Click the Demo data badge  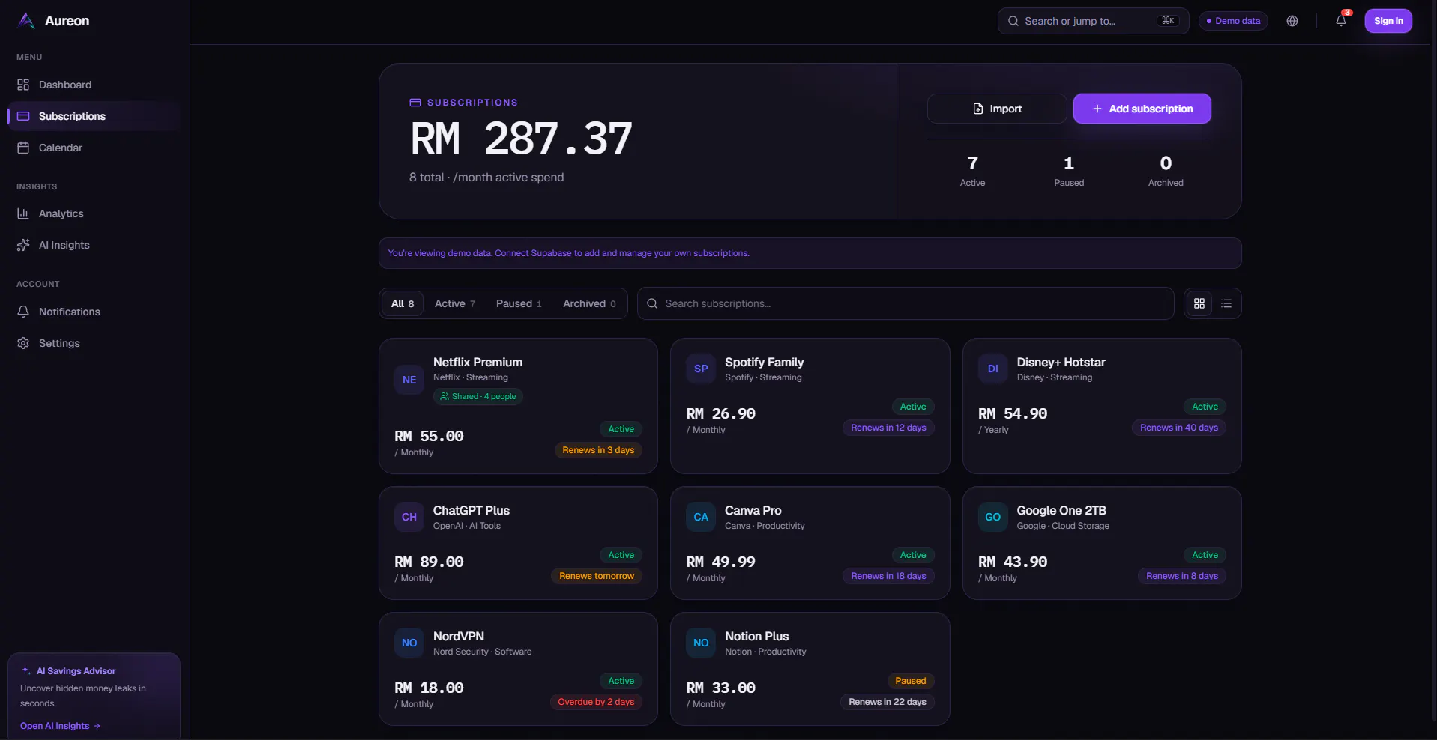point(1233,21)
